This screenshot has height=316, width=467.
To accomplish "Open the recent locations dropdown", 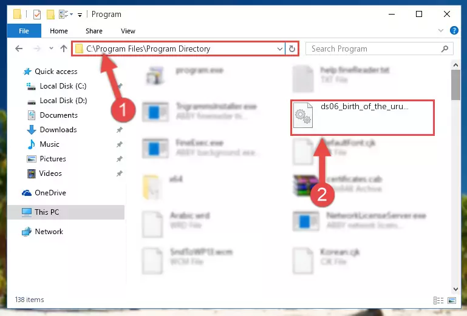I will click(x=51, y=49).
